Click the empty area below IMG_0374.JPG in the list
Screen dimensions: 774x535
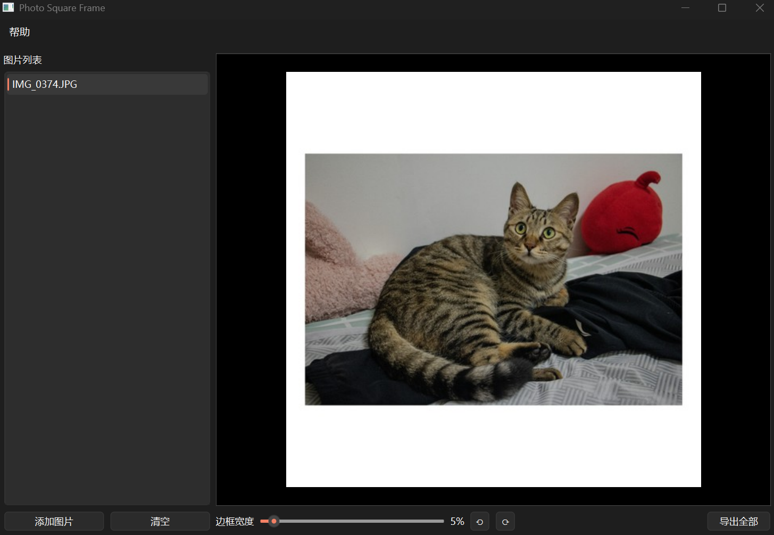(x=107, y=298)
